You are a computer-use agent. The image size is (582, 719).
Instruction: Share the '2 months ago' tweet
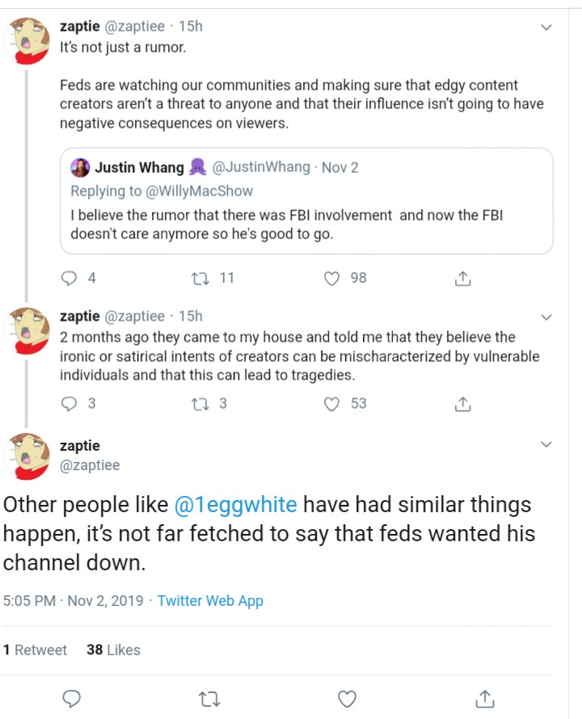(x=462, y=403)
